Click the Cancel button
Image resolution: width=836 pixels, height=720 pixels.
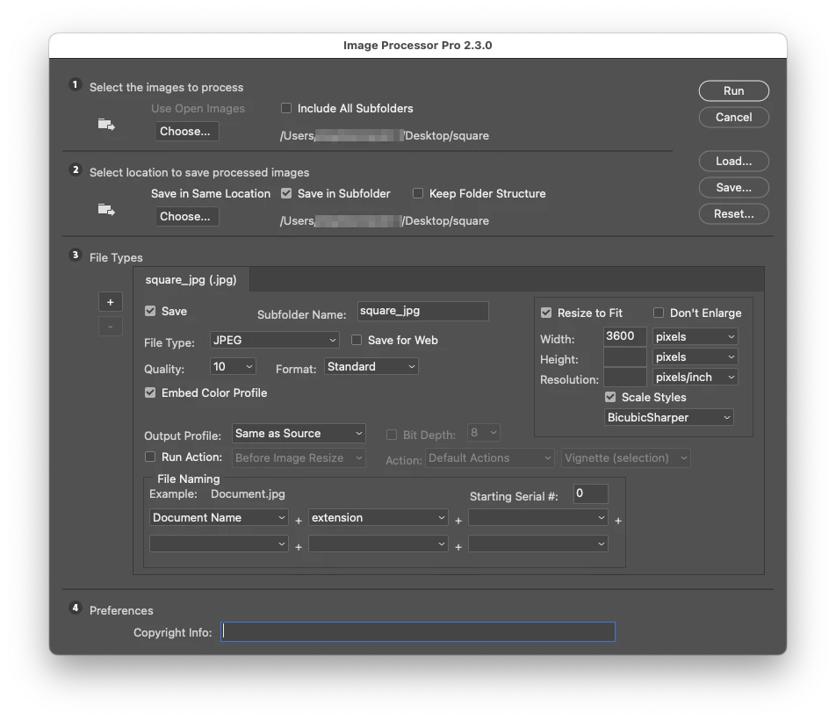pyautogui.click(x=733, y=118)
